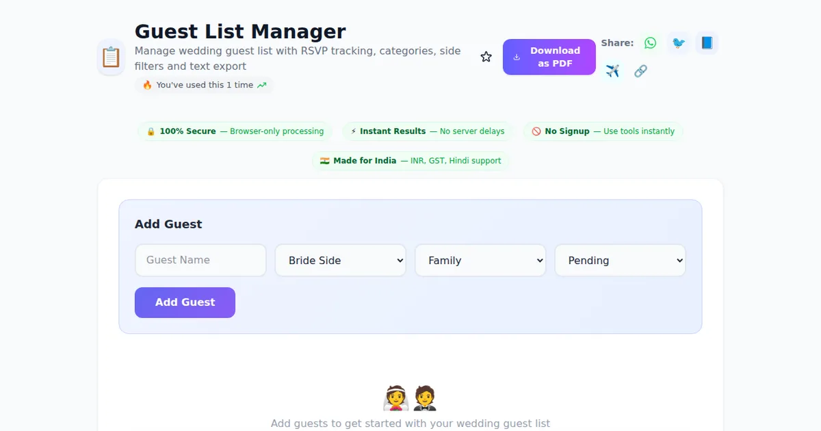Image resolution: width=821 pixels, height=431 pixels.
Task: Share on Twitter using bird icon
Action: [x=678, y=43]
